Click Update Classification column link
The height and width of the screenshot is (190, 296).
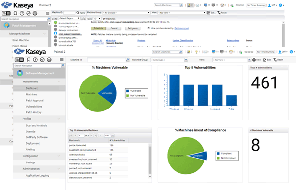(x=183, y=41)
